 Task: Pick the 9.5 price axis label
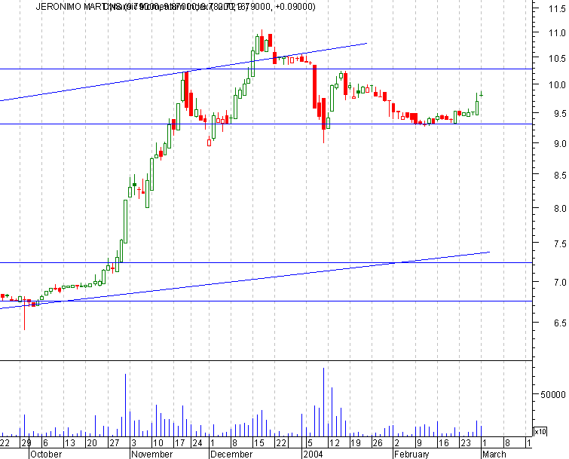559,114
